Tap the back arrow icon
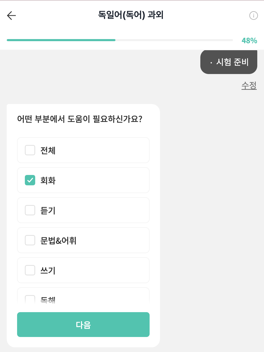Viewport: 264px width, 352px height. (11, 16)
